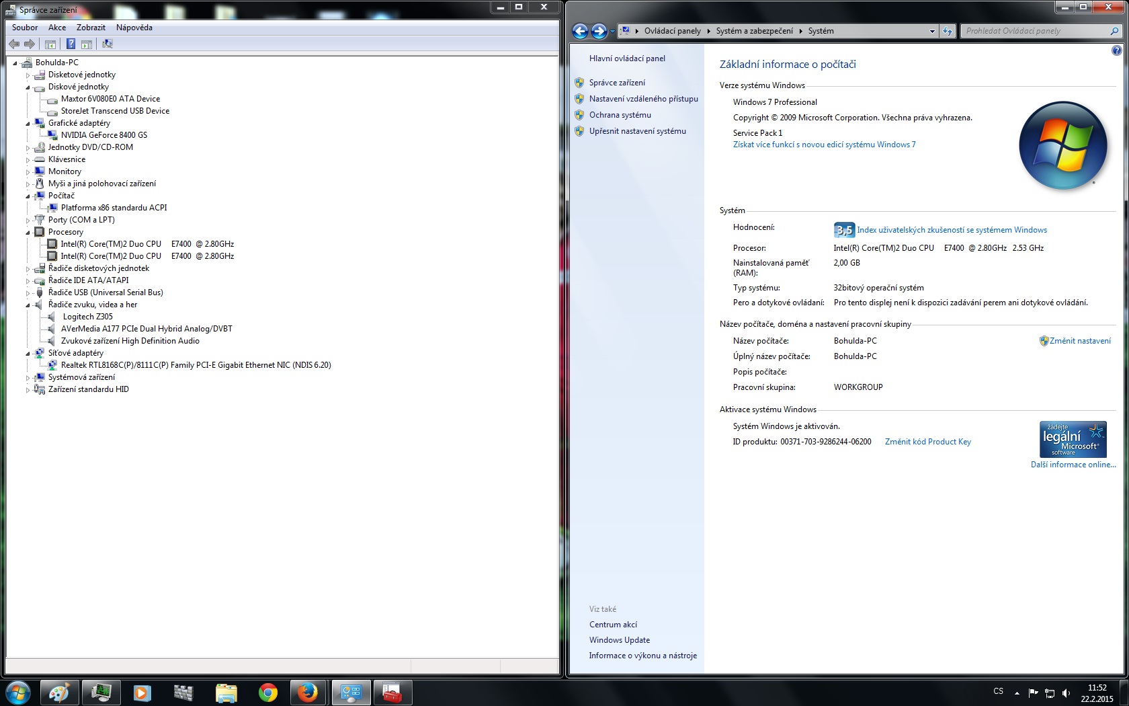Click Změnit kód Product Key link
This screenshot has height=706, width=1129.
(x=928, y=442)
